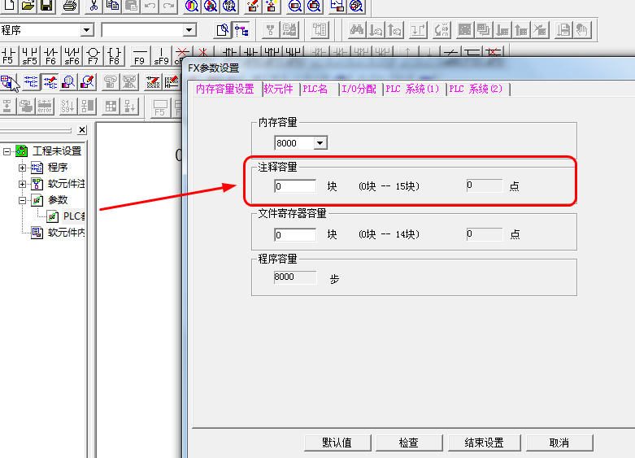Viewport: 635px width, 458px height.
Task: Switch to the I/O分配 tab
Action: point(359,89)
